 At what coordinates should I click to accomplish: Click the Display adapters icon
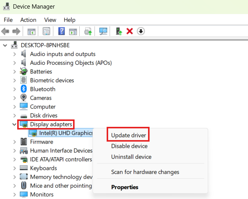[x=23, y=124]
